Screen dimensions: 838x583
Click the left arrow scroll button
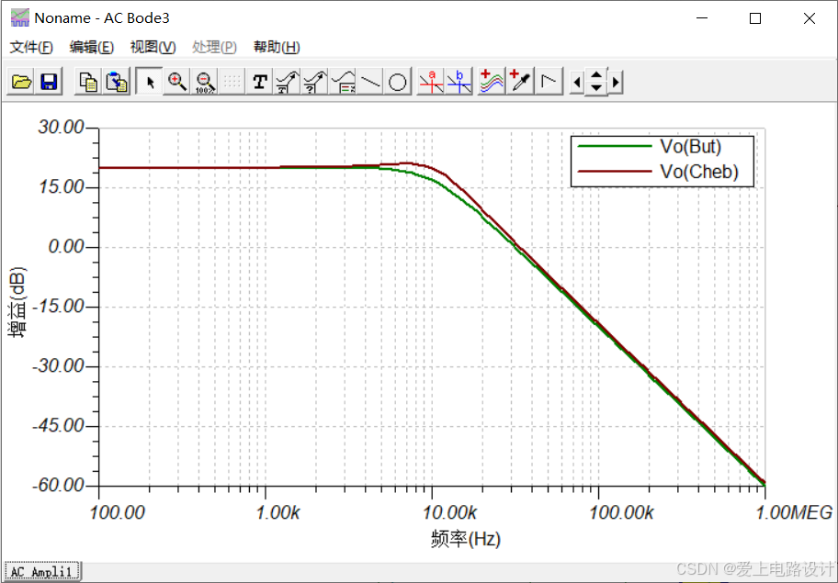coord(576,83)
